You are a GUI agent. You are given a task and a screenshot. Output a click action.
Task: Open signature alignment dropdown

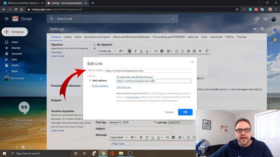click(170, 51)
